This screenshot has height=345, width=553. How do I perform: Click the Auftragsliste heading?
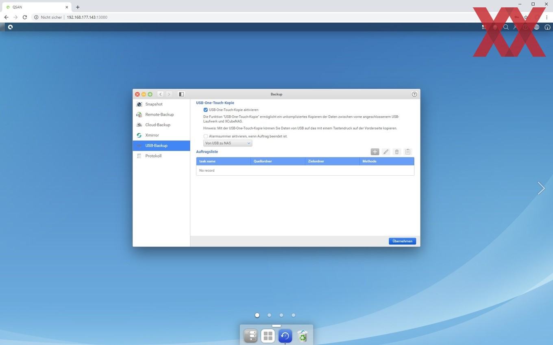pyautogui.click(x=207, y=152)
